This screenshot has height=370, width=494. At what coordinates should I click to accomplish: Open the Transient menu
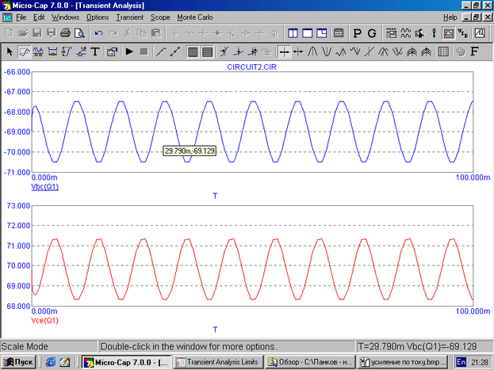(129, 17)
